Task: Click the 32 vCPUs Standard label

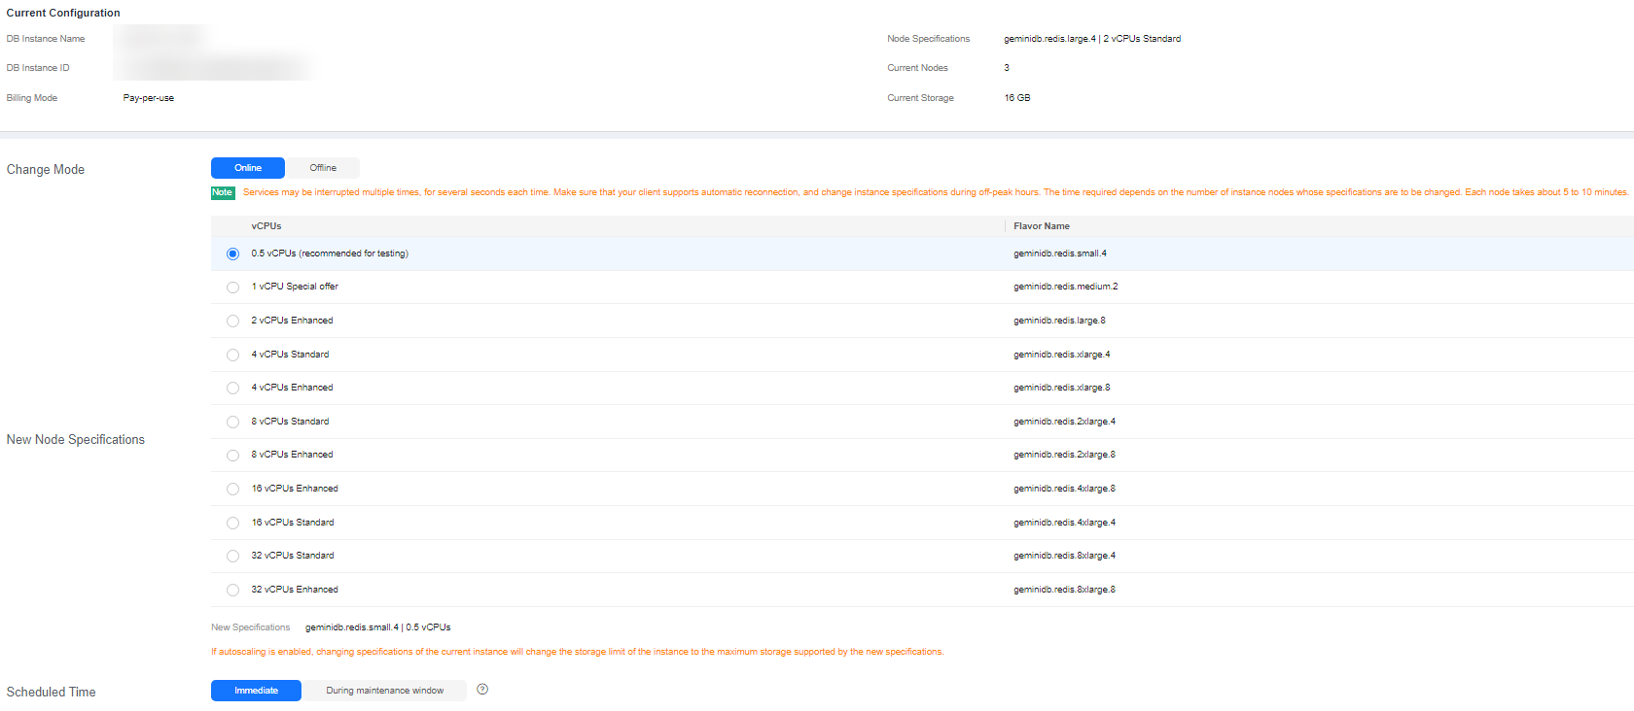Action: pyautogui.click(x=293, y=556)
